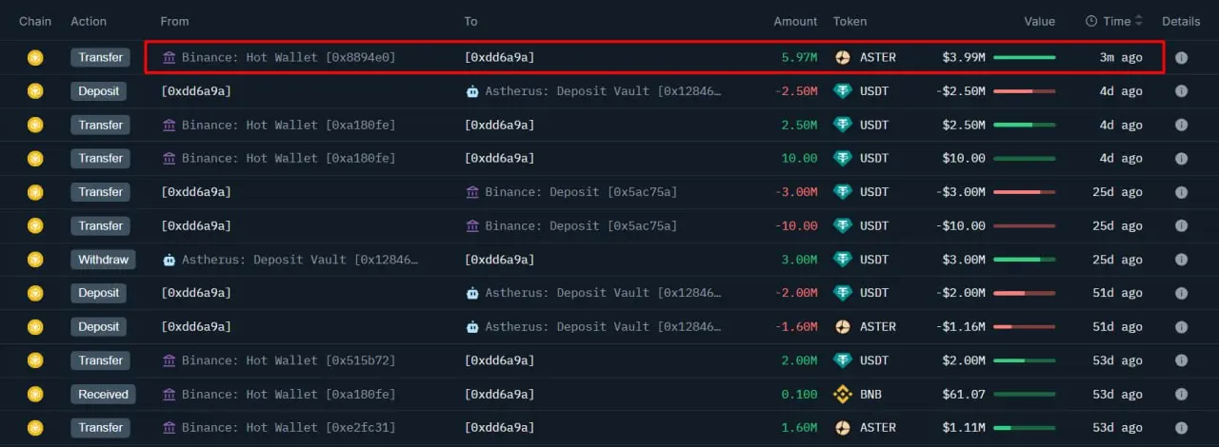Screen dimensions: 1219x447
Task: Click the Amount column header
Action: (795, 21)
